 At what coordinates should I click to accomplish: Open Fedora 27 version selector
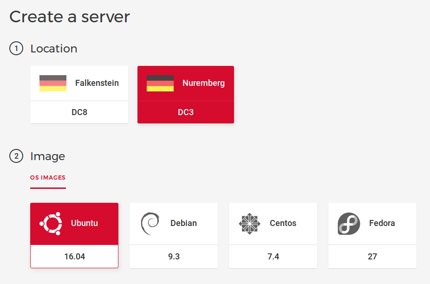point(372,256)
